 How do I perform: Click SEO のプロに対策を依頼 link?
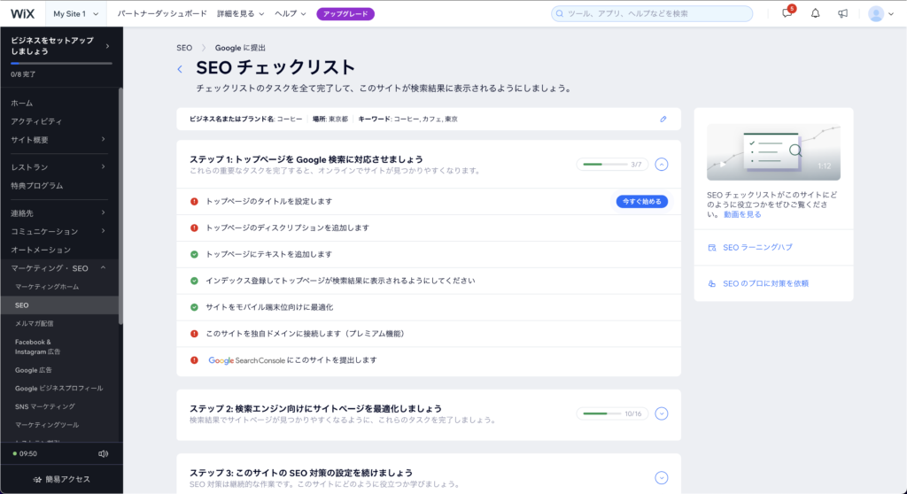pos(765,283)
